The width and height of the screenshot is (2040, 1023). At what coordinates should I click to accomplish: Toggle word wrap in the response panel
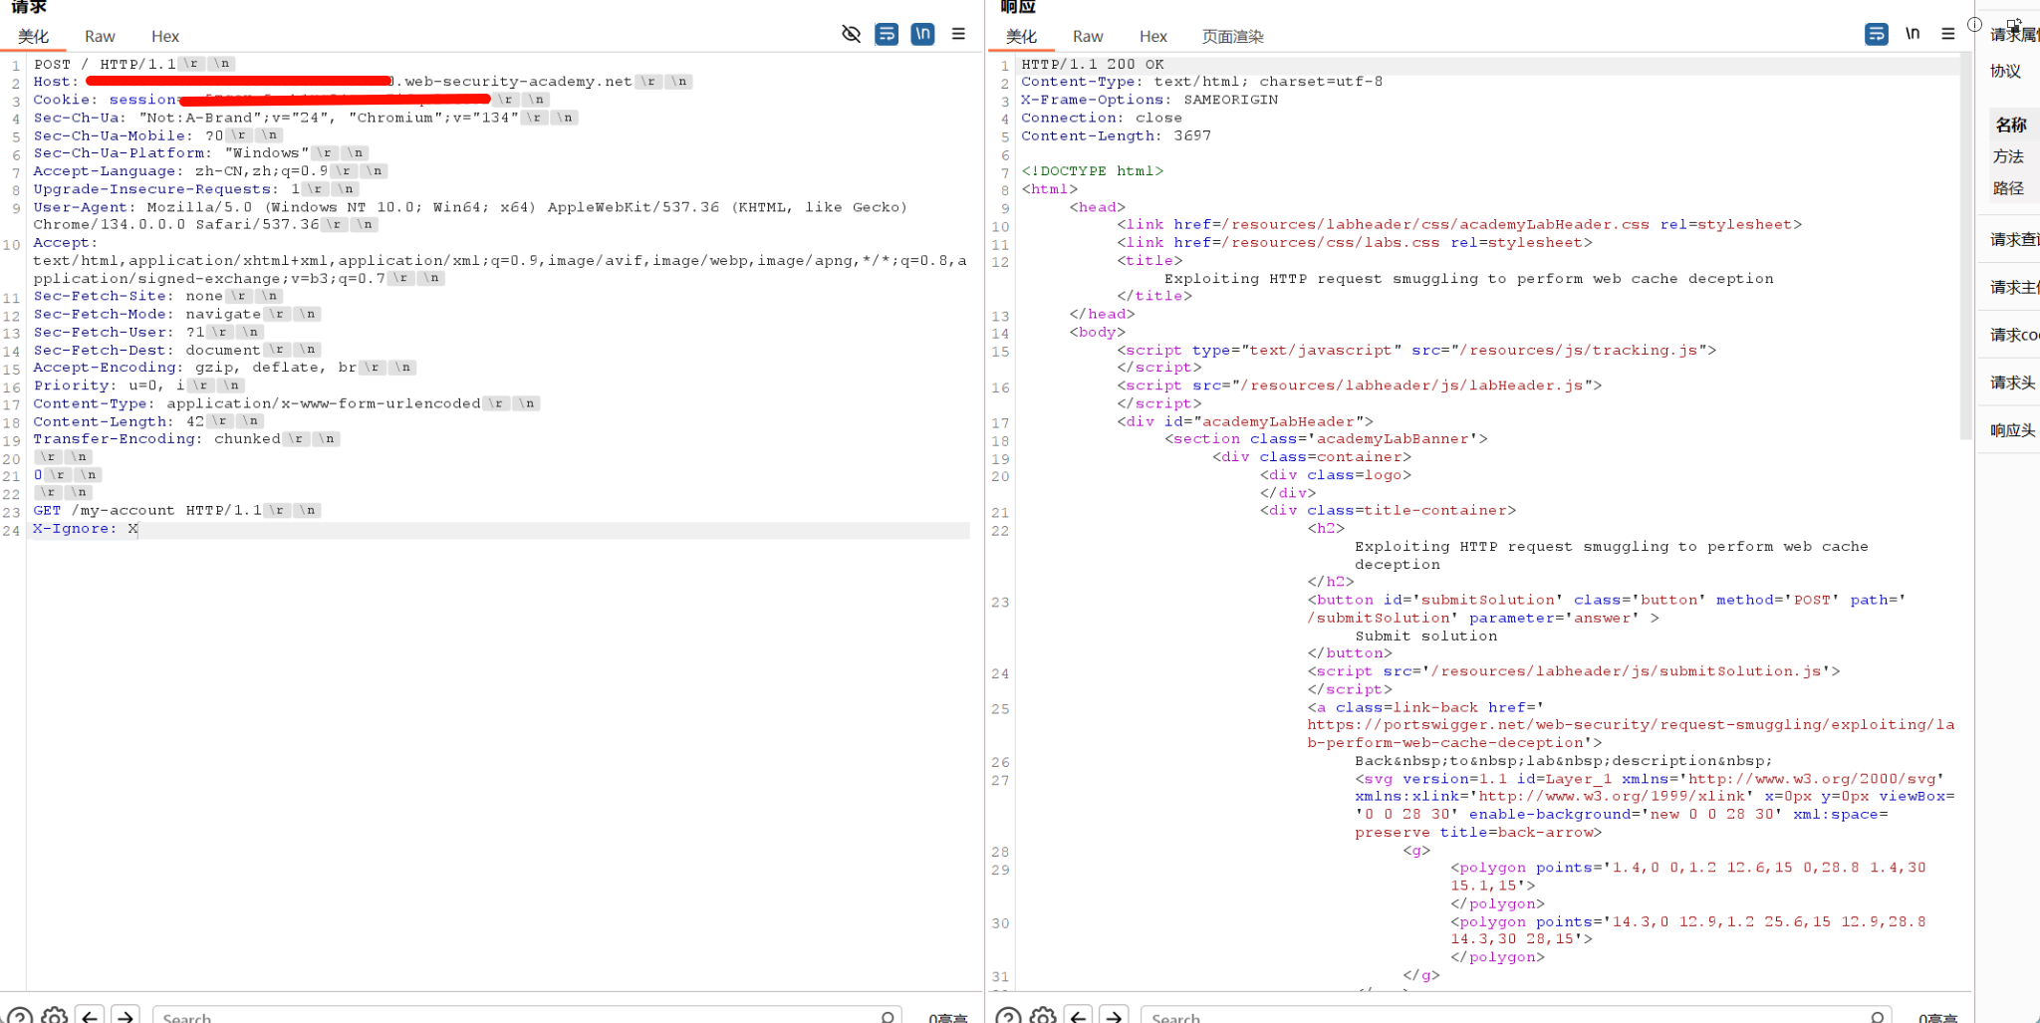[1876, 34]
